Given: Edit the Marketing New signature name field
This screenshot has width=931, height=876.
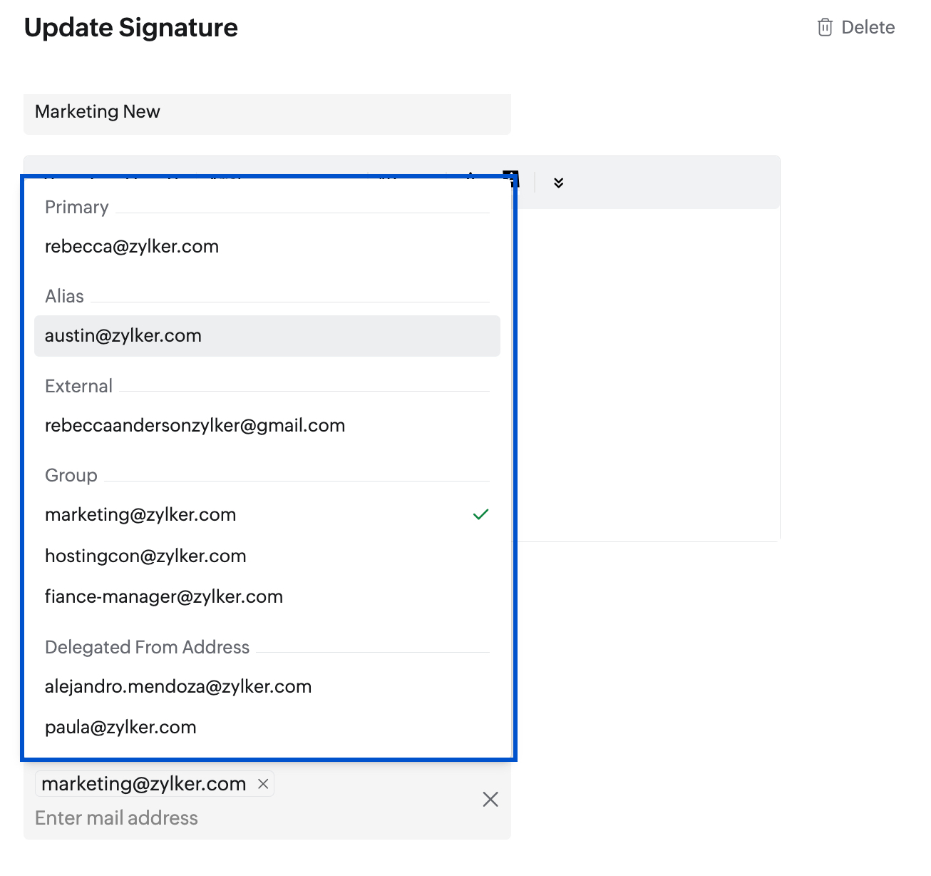Looking at the screenshot, I should tap(267, 112).
